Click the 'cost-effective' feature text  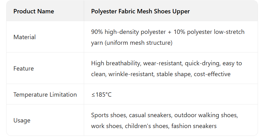coord(212,74)
